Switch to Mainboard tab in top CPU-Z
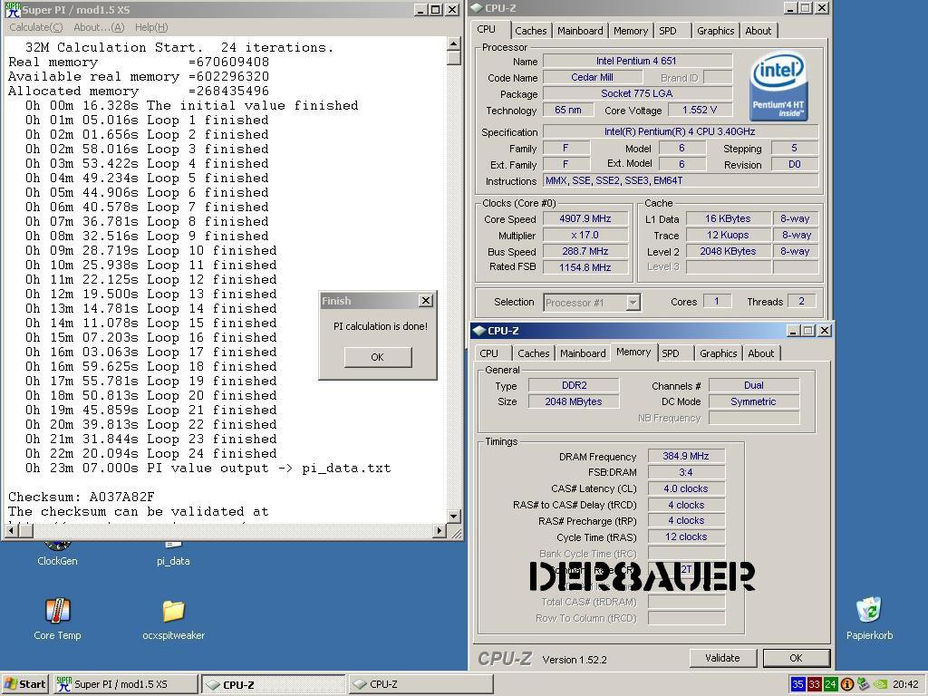The height and width of the screenshot is (696, 928). click(580, 31)
